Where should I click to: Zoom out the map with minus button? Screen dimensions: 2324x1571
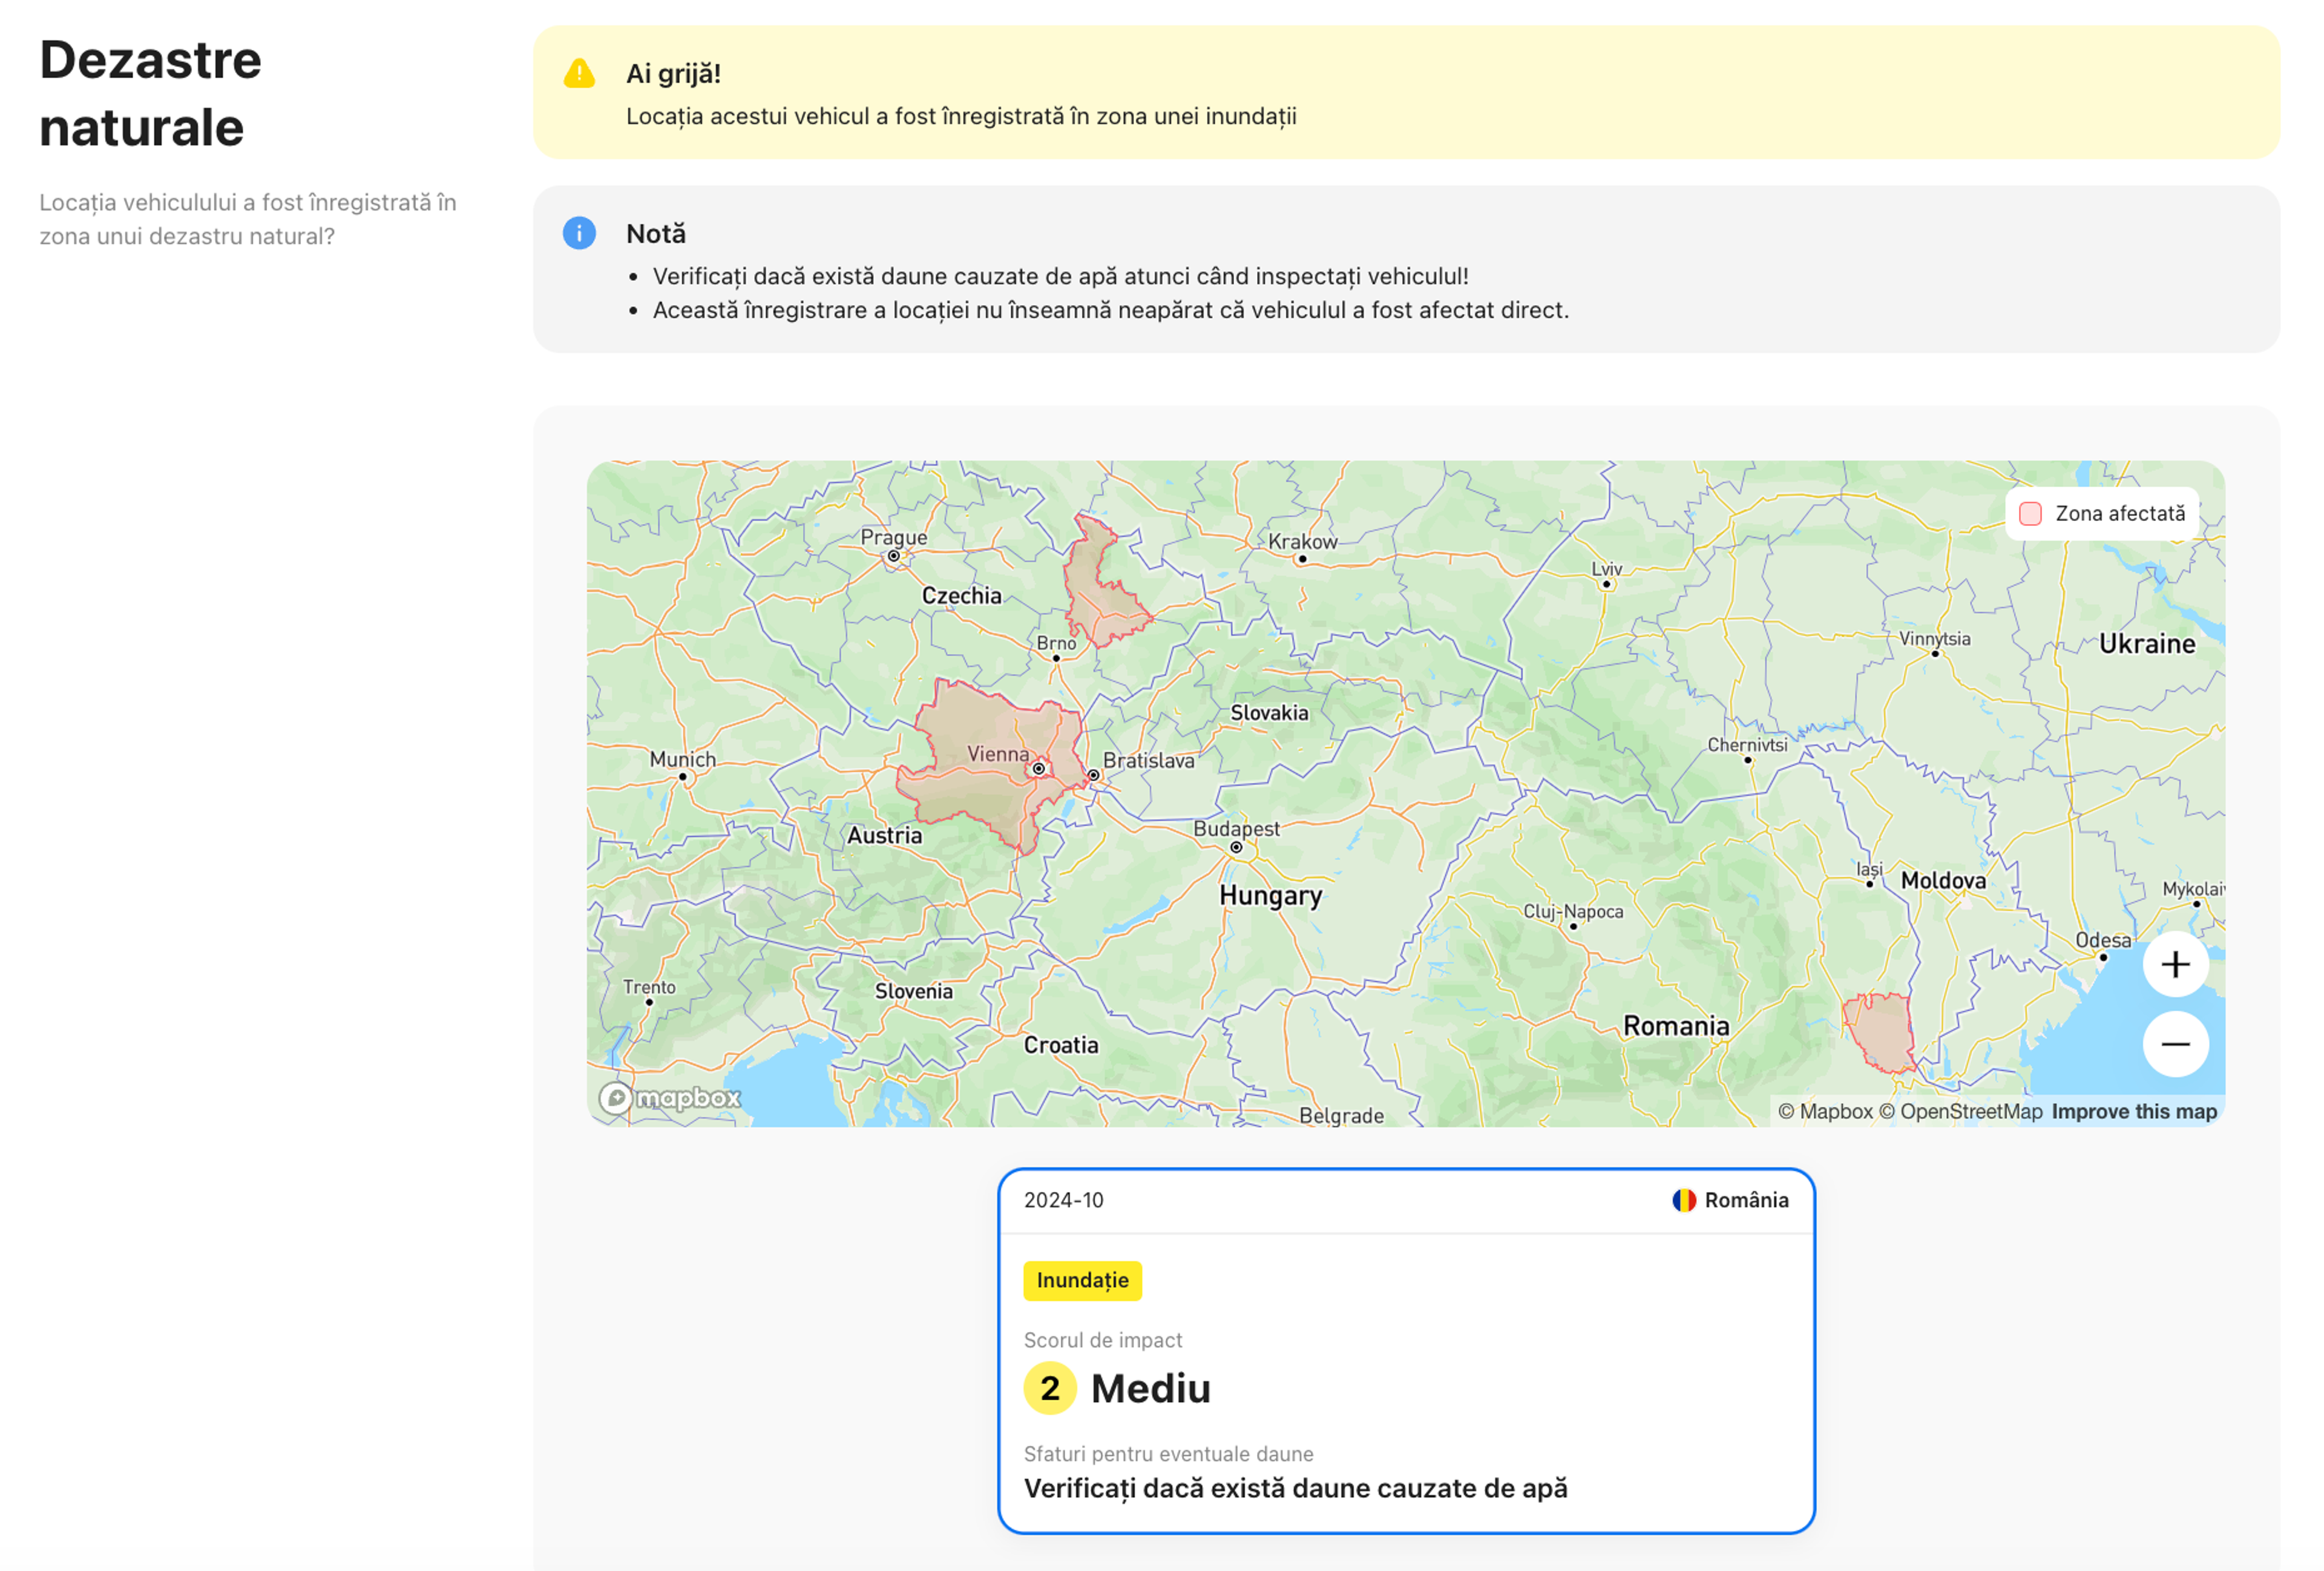2175,1044
